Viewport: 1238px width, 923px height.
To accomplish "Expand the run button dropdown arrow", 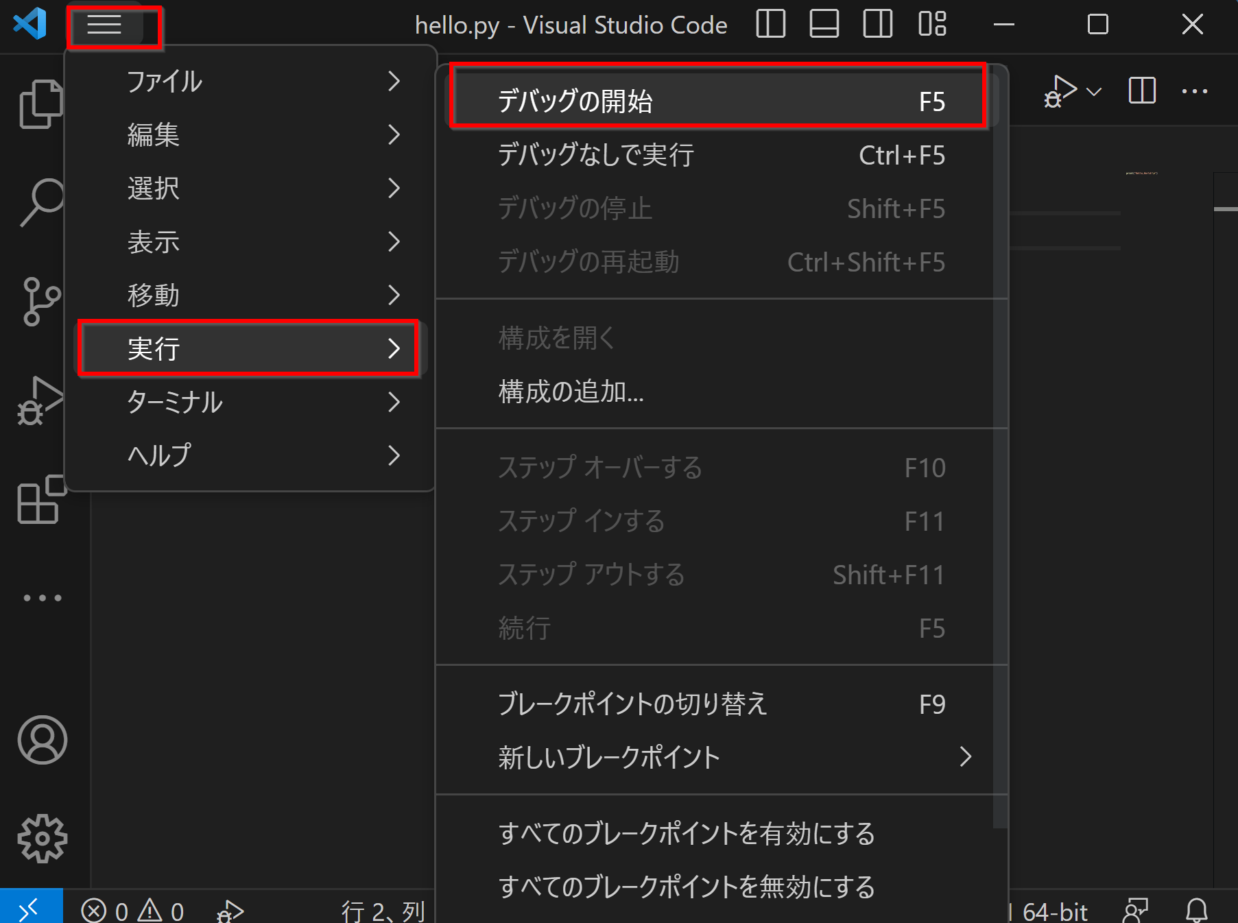I will [1094, 91].
